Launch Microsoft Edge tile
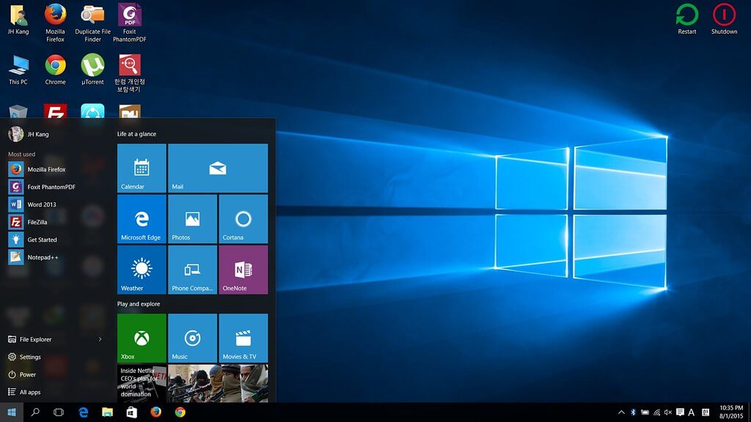 (x=142, y=218)
